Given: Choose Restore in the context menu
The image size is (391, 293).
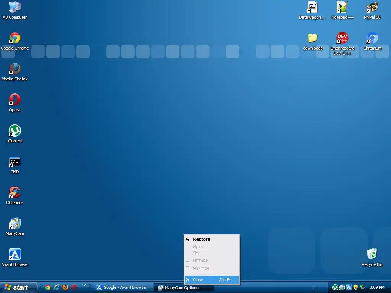Looking at the screenshot, I should 212,239.
